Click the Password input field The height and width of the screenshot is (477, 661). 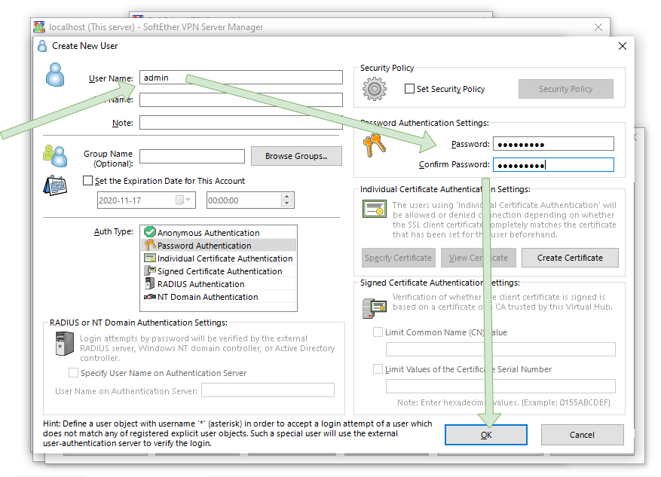coord(553,144)
